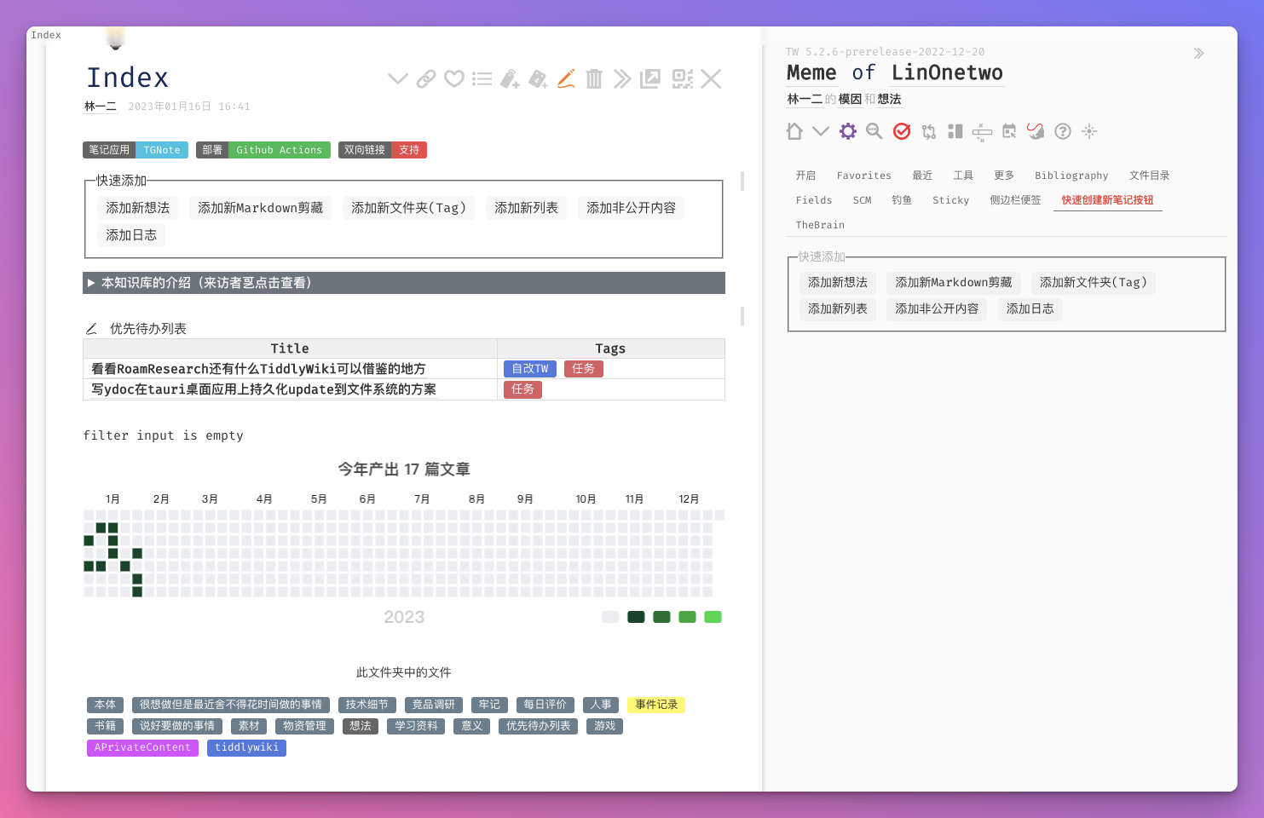Collapse the Index tiddler with its chevron
The height and width of the screenshot is (818, 1264).
click(x=397, y=78)
